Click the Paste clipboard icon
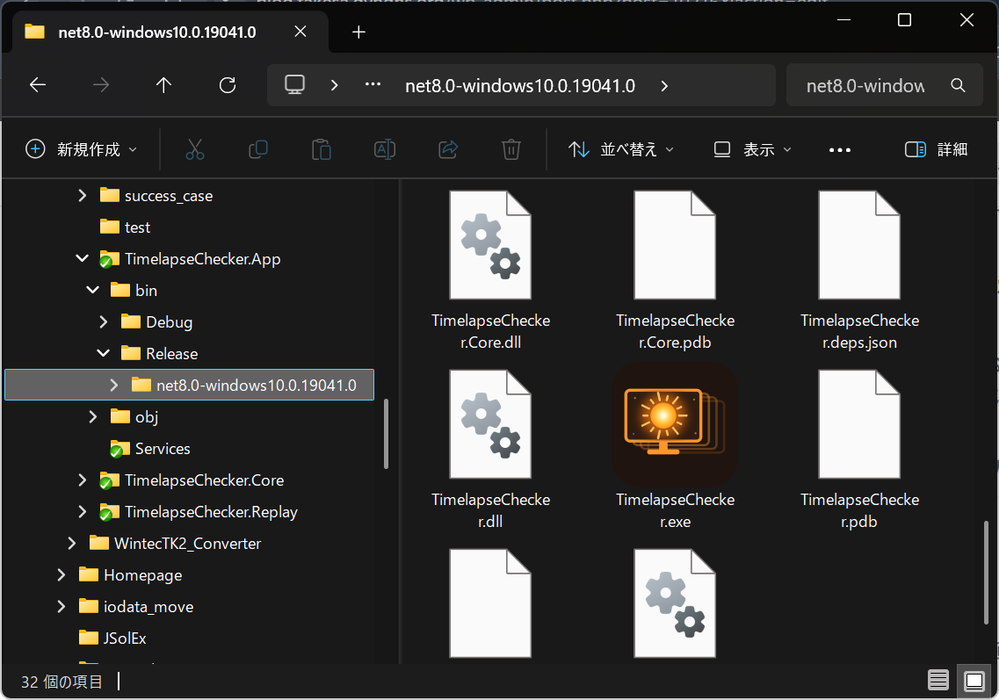Image resolution: width=999 pixels, height=700 pixels. tap(321, 149)
